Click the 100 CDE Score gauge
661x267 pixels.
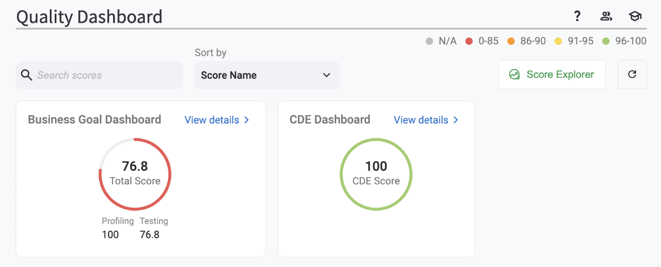pos(376,174)
